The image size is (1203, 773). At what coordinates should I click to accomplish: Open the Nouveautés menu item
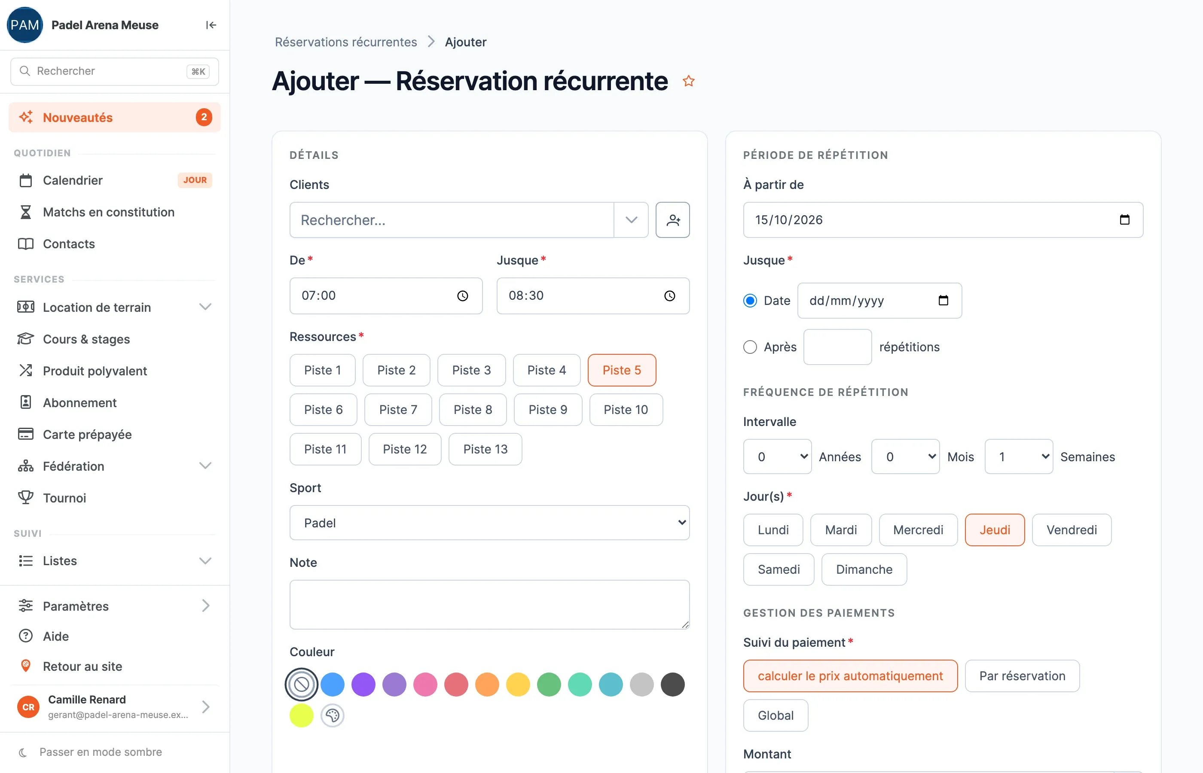click(114, 118)
